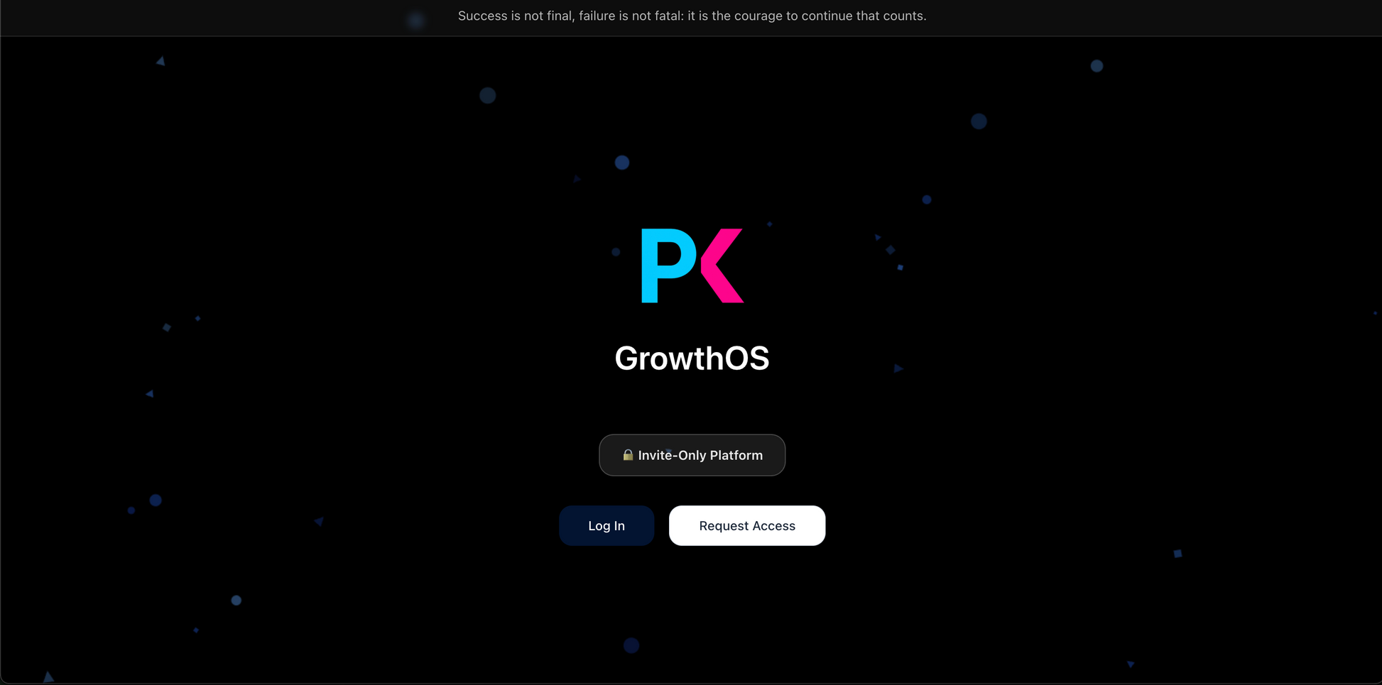
Task: Click the motivational quote in the top banner
Action: pos(692,16)
